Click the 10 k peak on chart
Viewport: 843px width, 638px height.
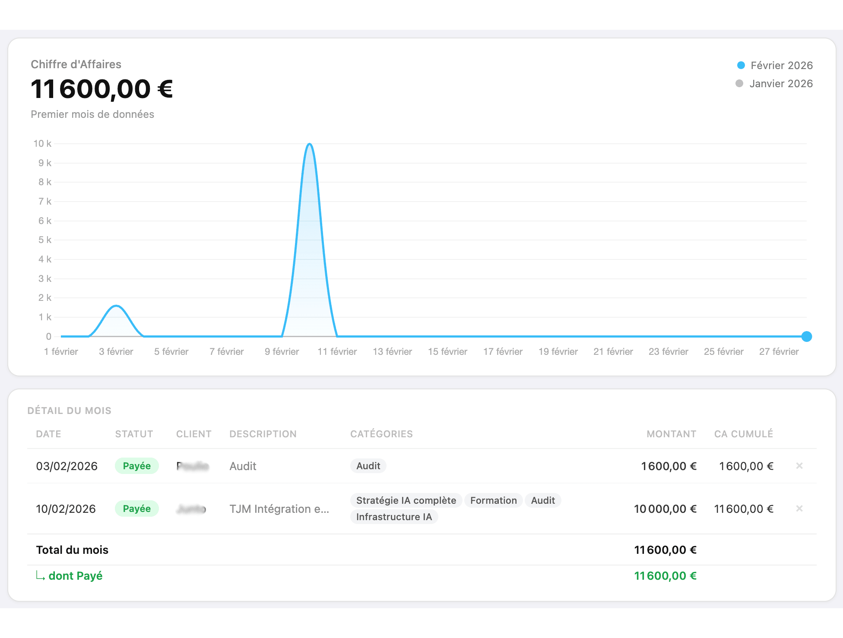point(309,145)
